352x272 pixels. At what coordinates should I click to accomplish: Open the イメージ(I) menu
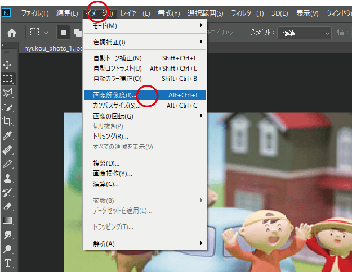(100, 13)
